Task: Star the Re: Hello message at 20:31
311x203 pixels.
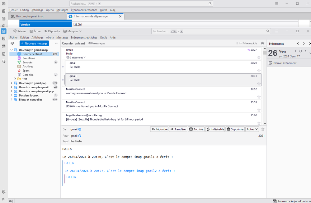Action: 259,84
